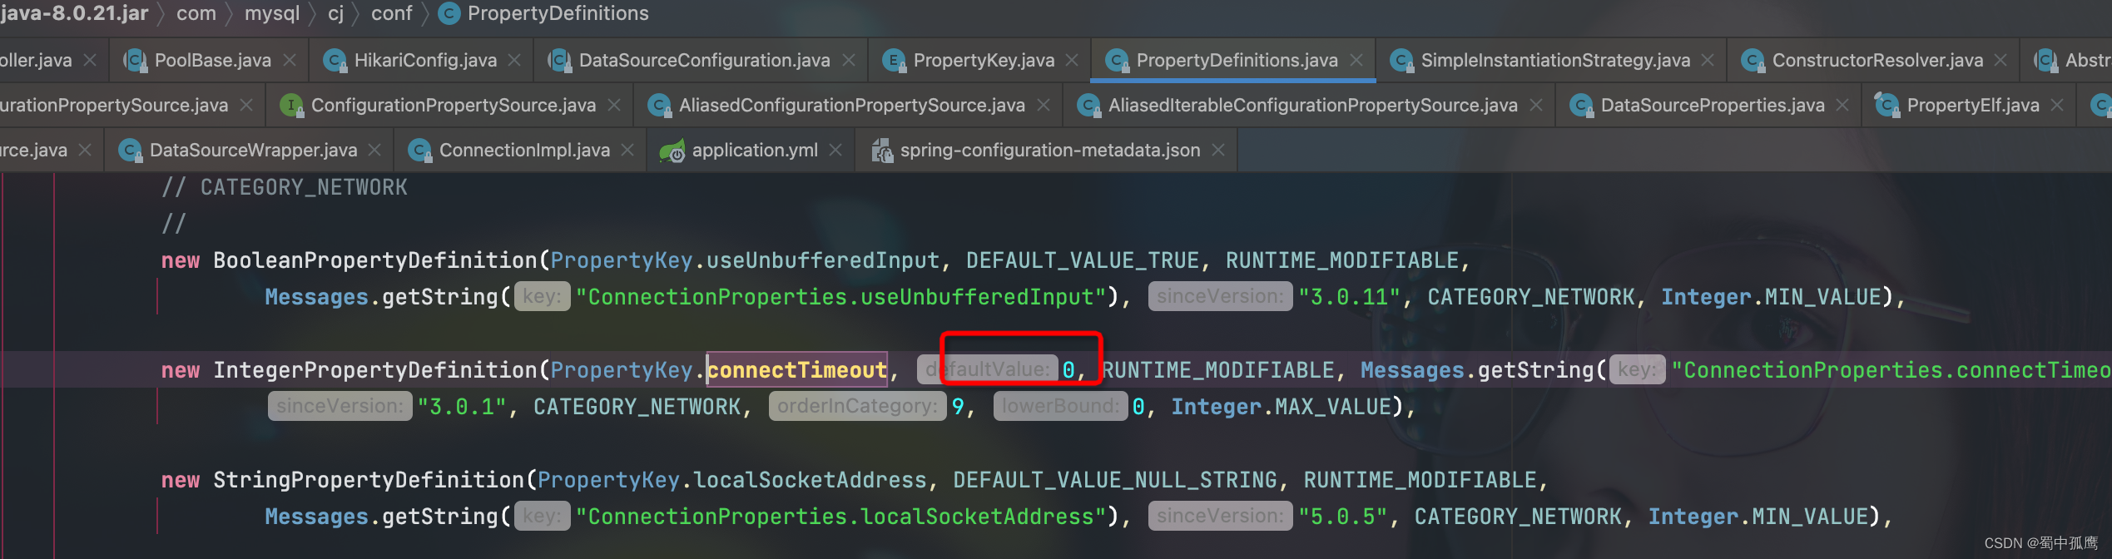Click the class icon on DataSourceProperties.java tab
Image resolution: width=2112 pixels, height=559 pixels.
(1581, 106)
